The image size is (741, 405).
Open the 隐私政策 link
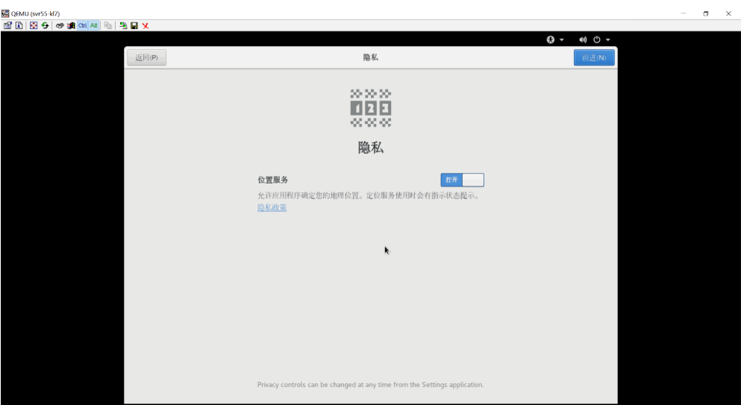coord(272,207)
